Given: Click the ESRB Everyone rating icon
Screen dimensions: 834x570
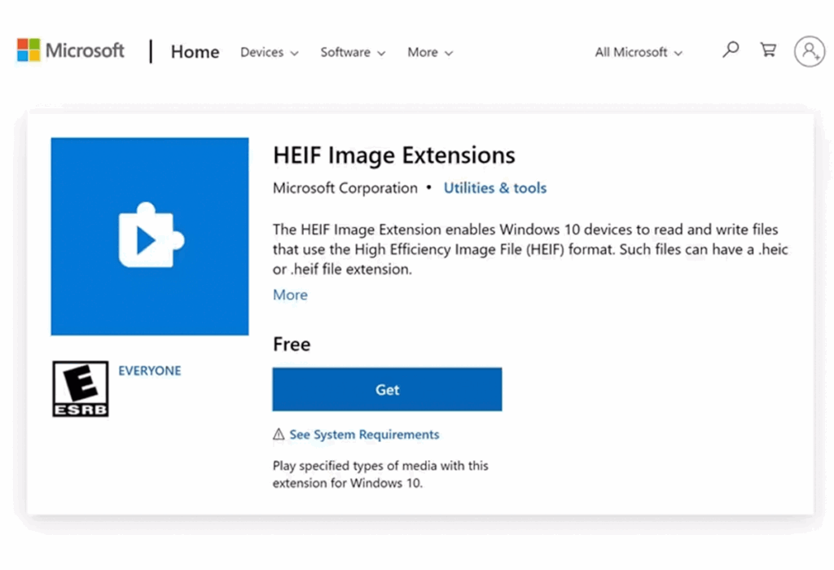Looking at the screenshot, I should tap(80, 388).
